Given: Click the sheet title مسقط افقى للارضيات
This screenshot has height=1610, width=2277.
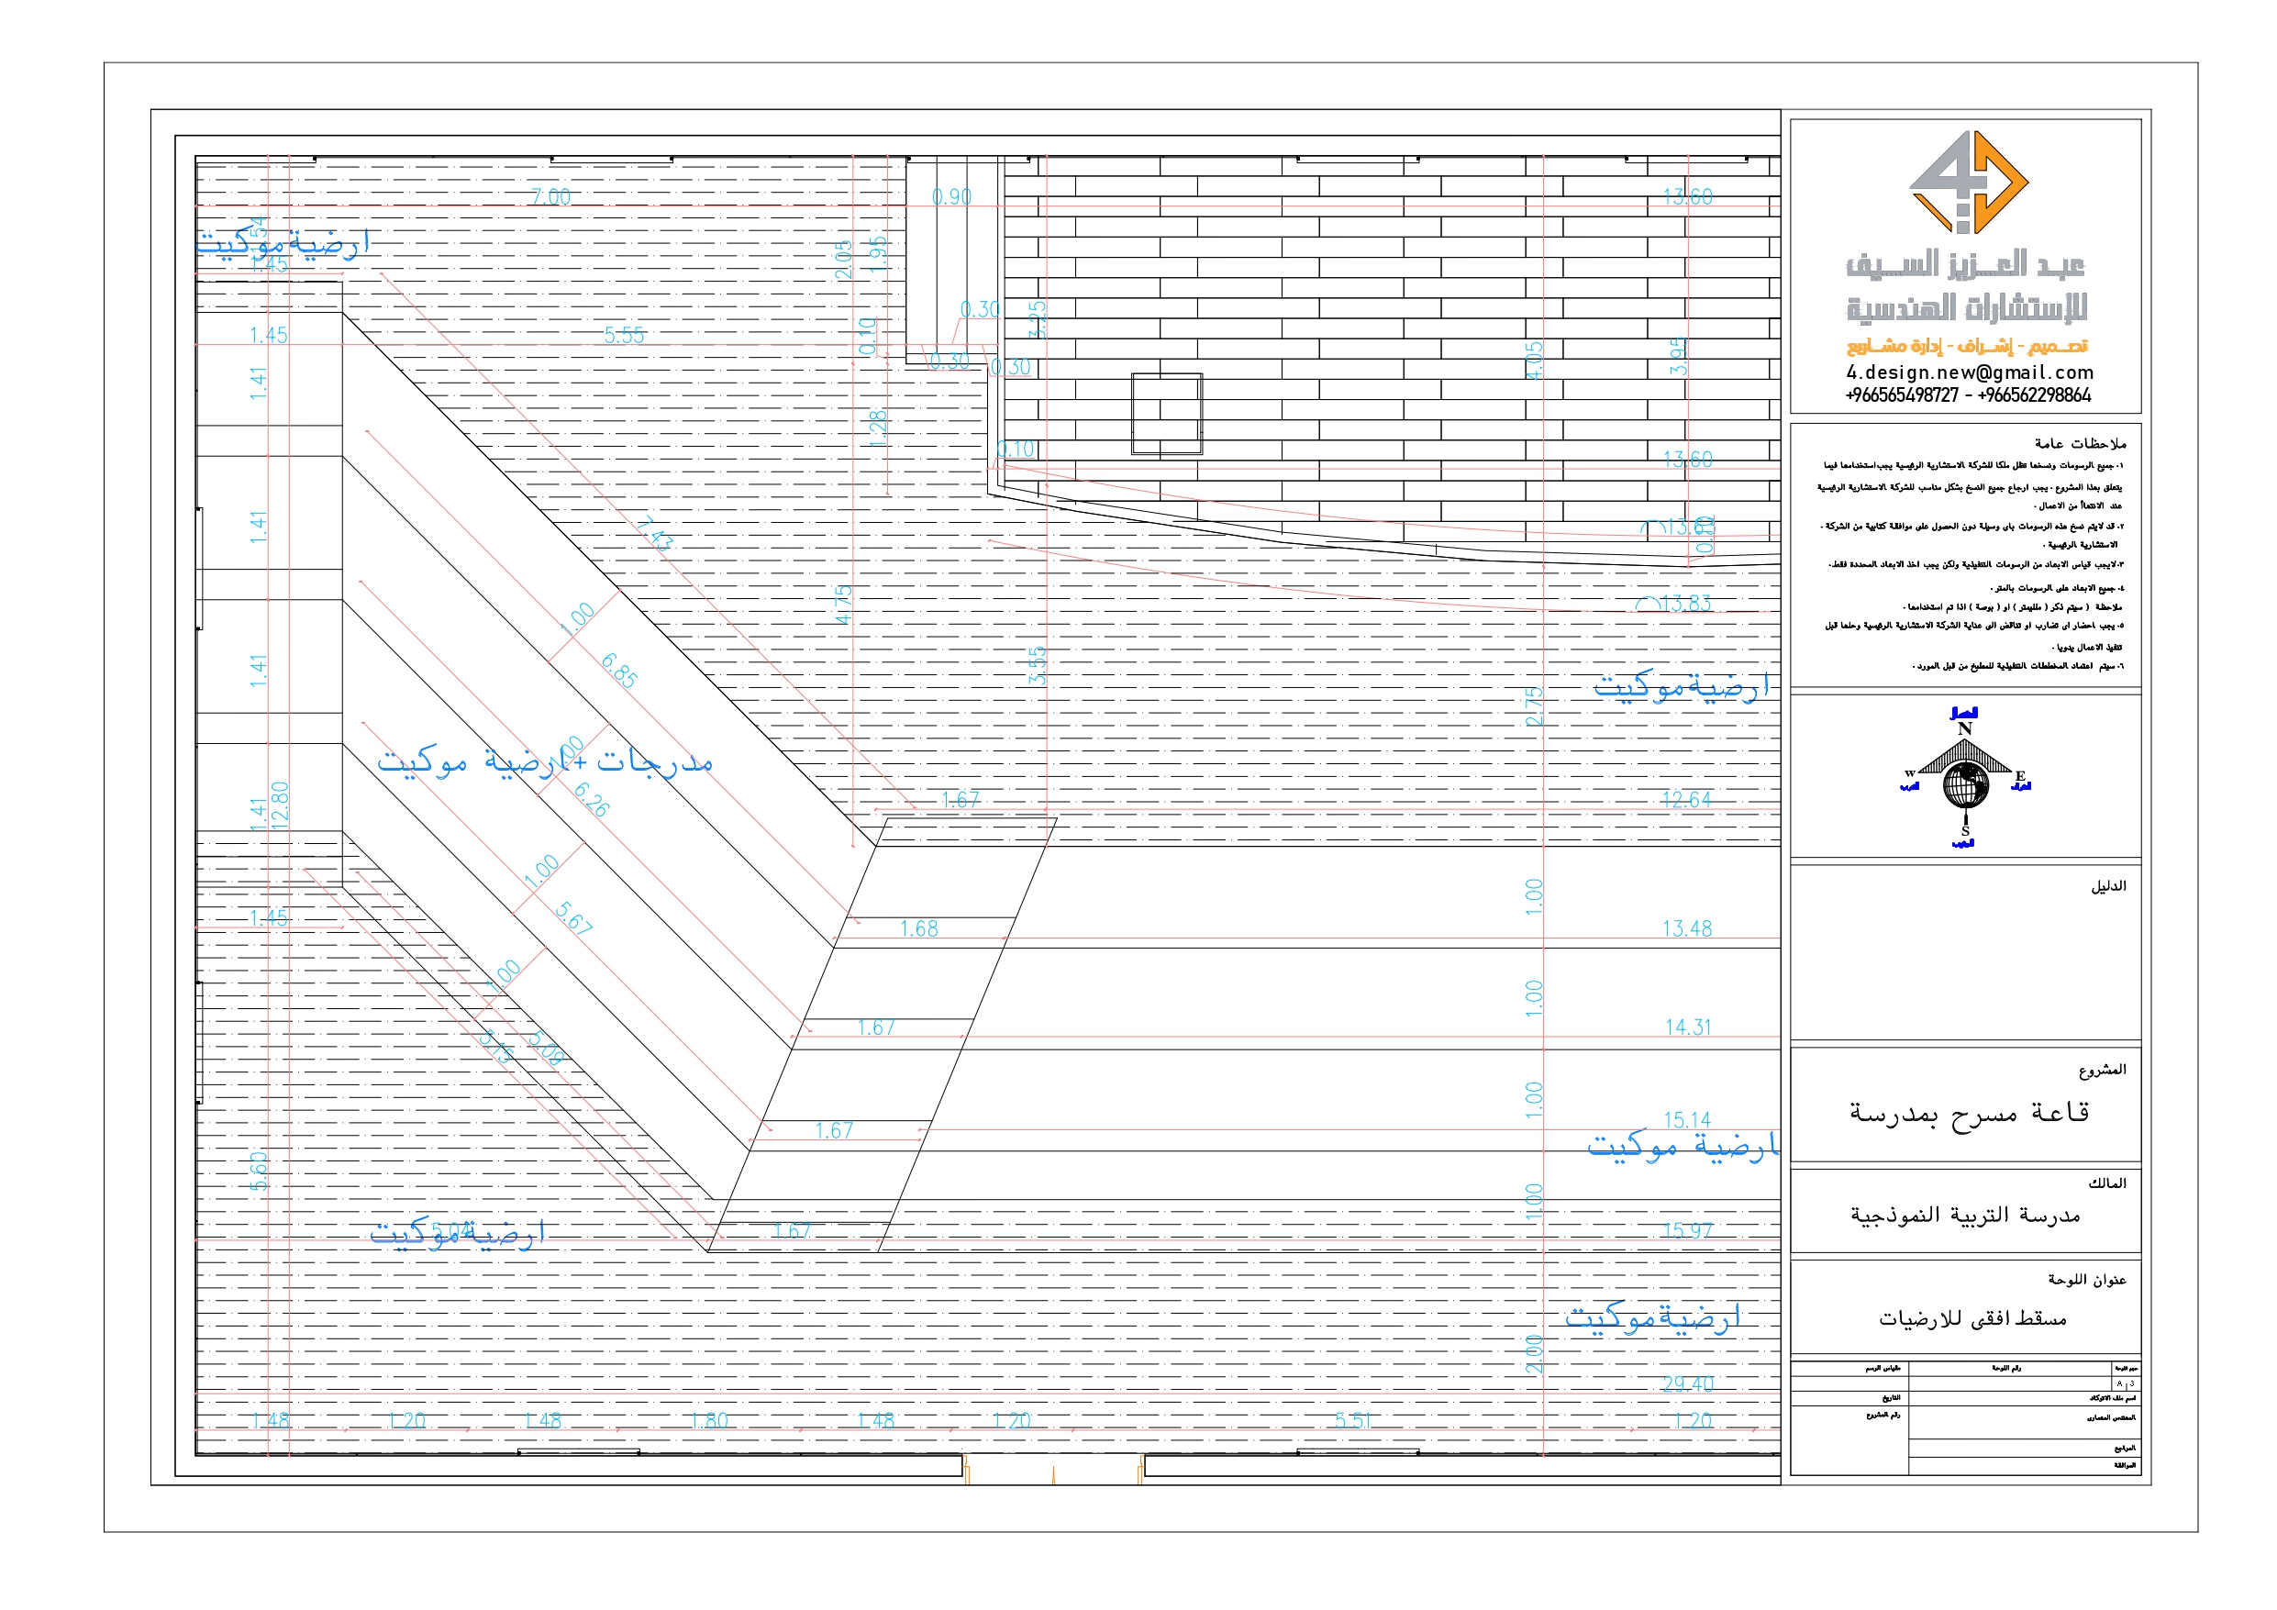Looking at the screenshot, I should [x=1972, y=1318].
